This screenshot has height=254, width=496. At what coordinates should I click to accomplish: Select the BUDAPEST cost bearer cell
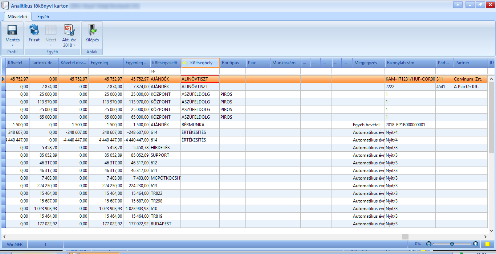point(166,224)
